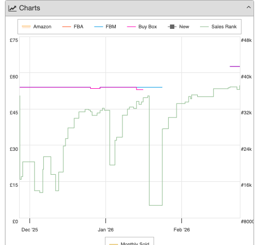259x245 pixels.
Task: Enable the struck-through New series
Action: tap(178, 27)
